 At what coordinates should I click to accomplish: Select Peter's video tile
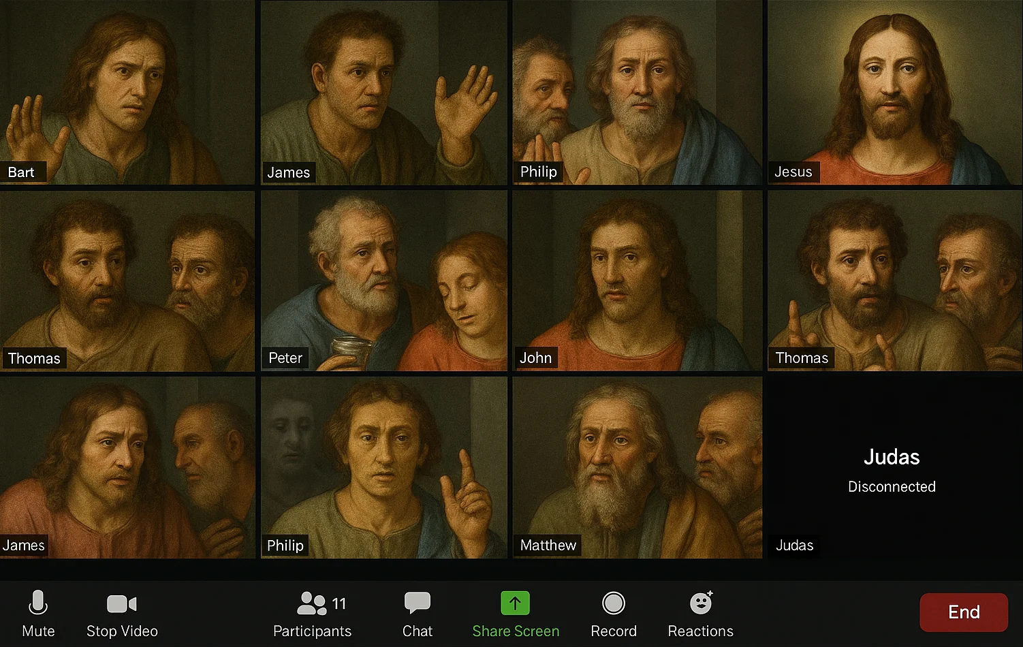(x=384, y=281)
